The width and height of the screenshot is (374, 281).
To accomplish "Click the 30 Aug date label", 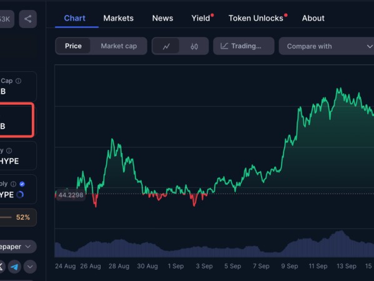I will (x=147, y=266).
